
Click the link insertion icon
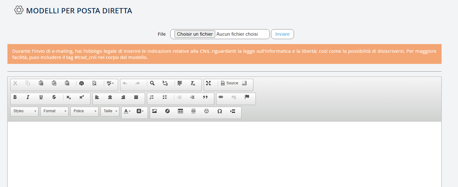click(221, 97)
